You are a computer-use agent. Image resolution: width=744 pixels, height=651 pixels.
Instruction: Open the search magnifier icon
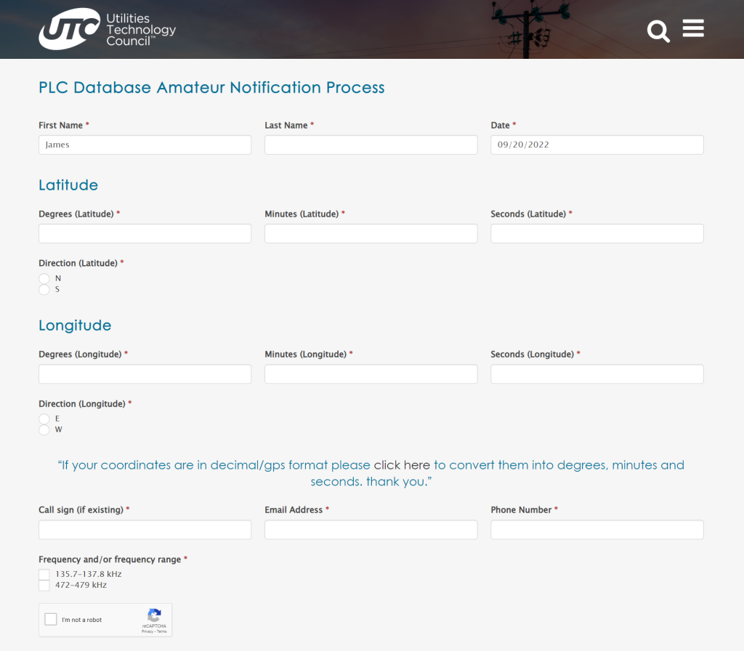(x=658, y=31)
